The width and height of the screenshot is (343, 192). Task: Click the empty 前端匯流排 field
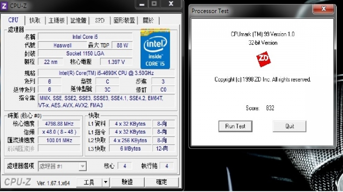59,148
